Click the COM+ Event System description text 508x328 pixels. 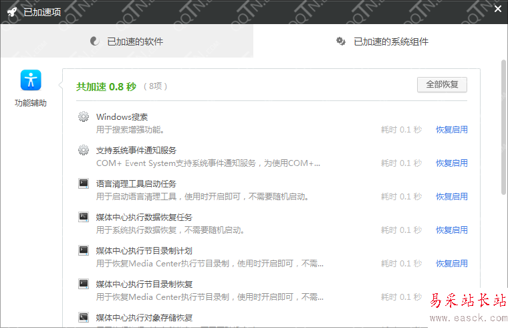(208, 163)
